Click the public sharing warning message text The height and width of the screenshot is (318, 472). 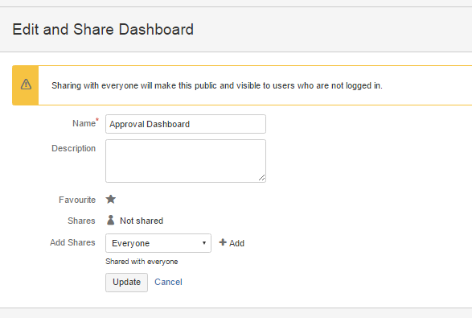(x=217, y=85)
